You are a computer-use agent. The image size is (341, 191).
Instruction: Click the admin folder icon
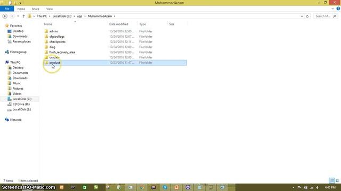click(x=46, y=31)
